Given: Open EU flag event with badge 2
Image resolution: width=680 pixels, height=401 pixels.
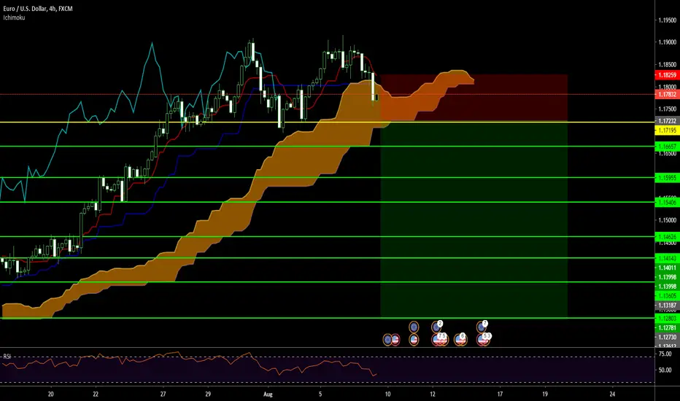Looking at the screenshot, I should click(437, 326).
